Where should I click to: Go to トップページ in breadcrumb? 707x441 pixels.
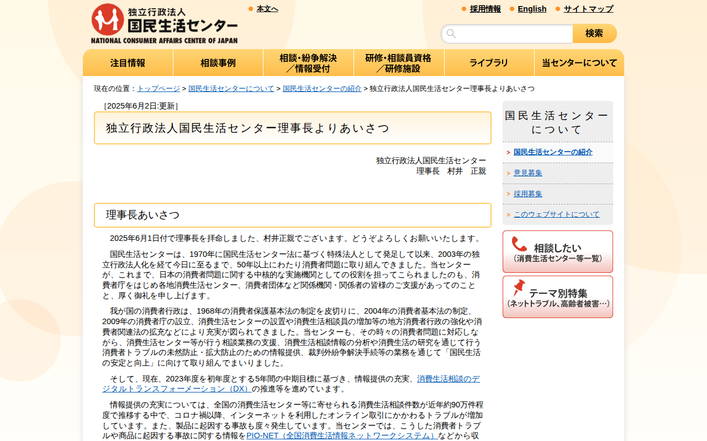click(x=159, y=89)
